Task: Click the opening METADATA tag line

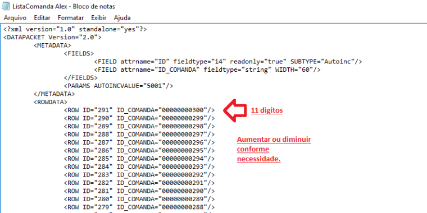Action: point(52,45)
